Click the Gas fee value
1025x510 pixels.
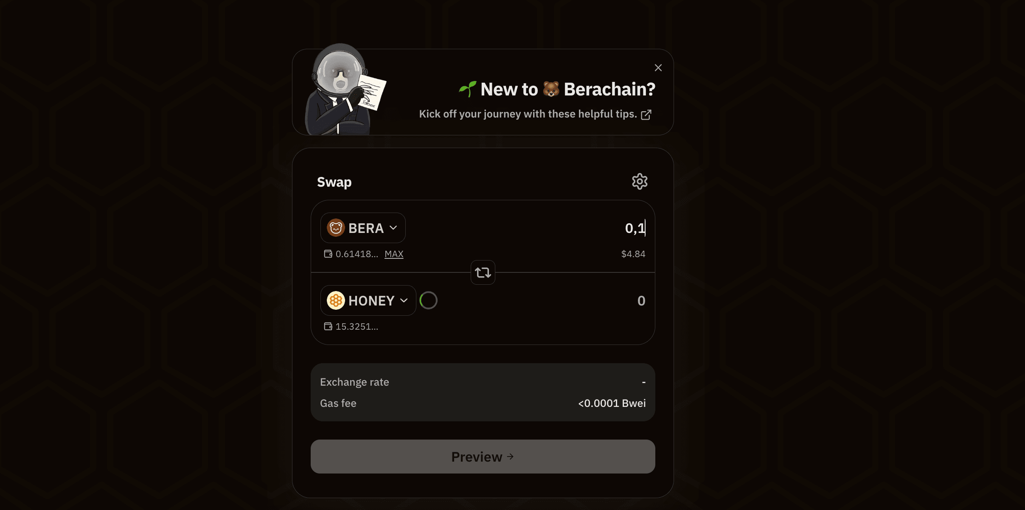(612, 403)
